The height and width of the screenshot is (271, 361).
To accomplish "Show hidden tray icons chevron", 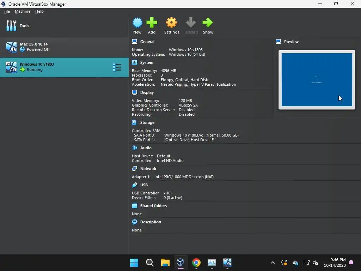I will (x=273, y=263).
